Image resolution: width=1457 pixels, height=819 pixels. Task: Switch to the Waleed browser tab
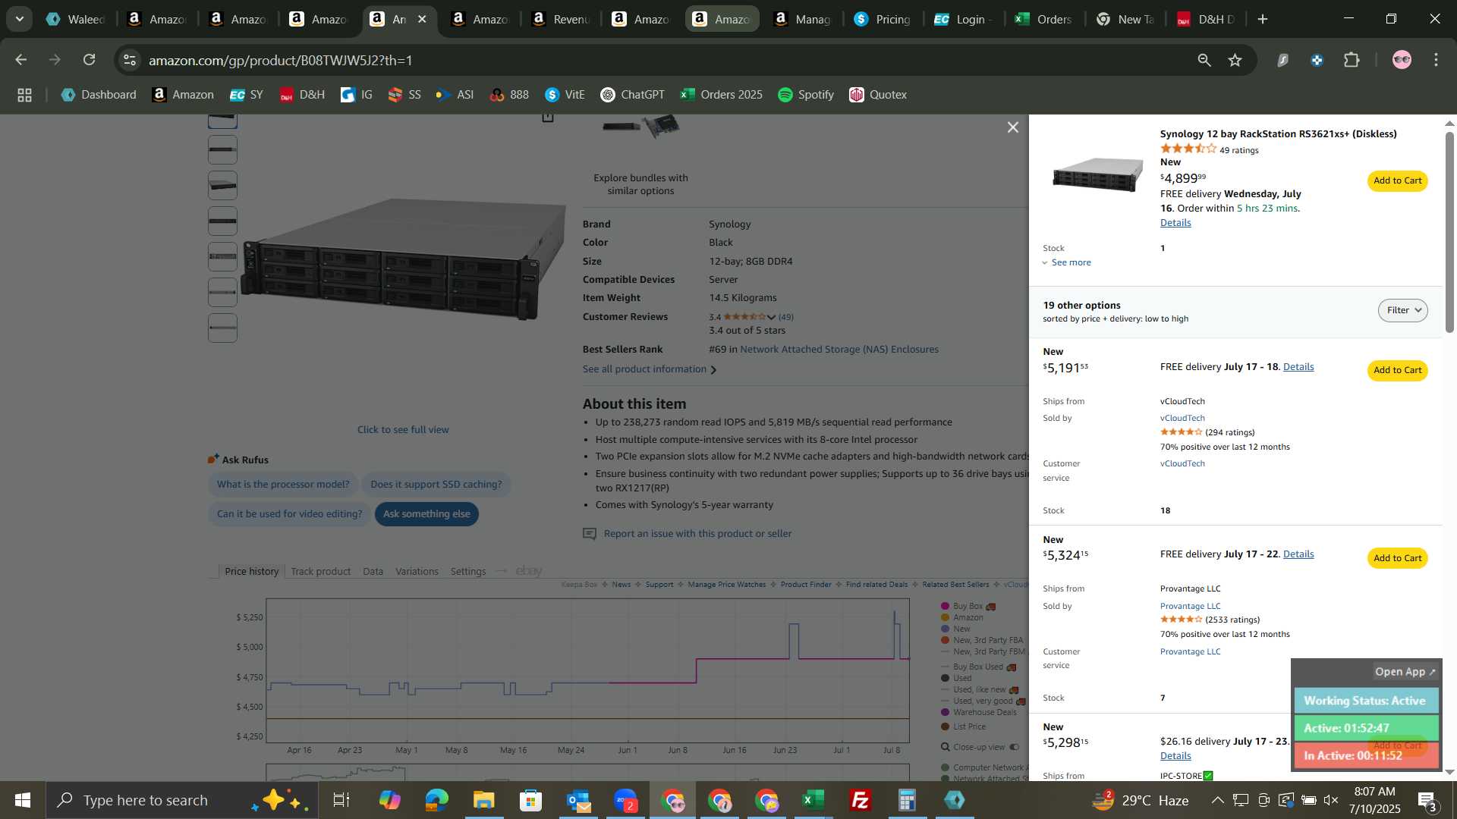(75, 19)
